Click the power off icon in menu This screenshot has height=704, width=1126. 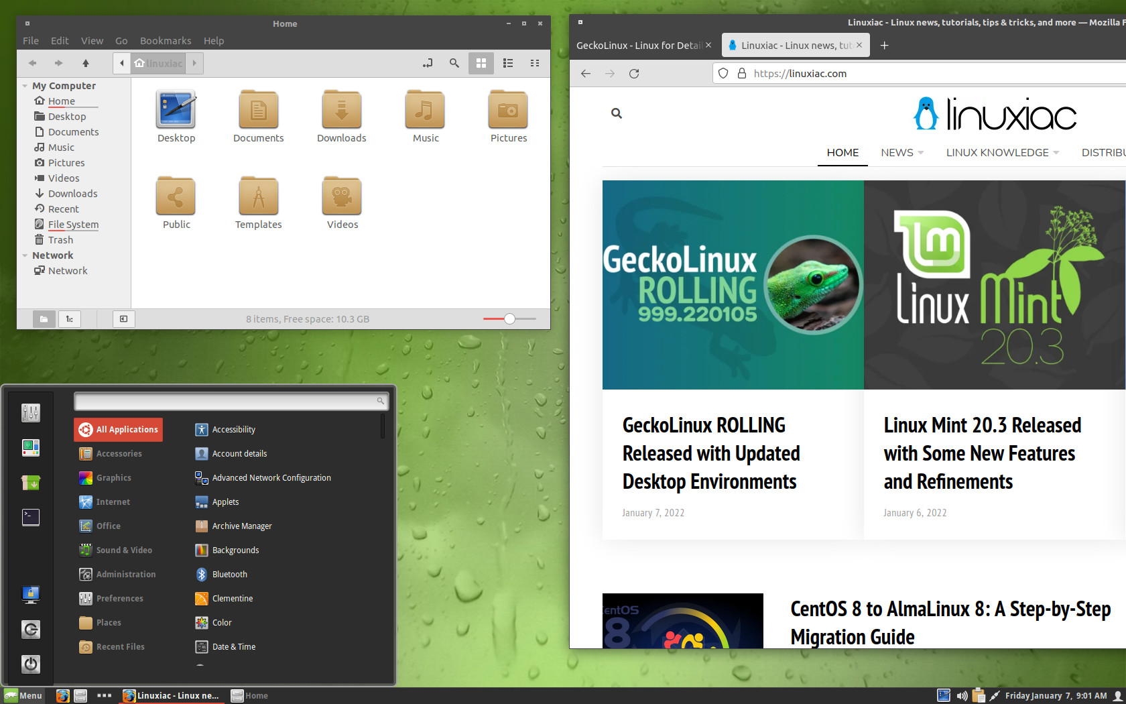(x=31, y=664)
